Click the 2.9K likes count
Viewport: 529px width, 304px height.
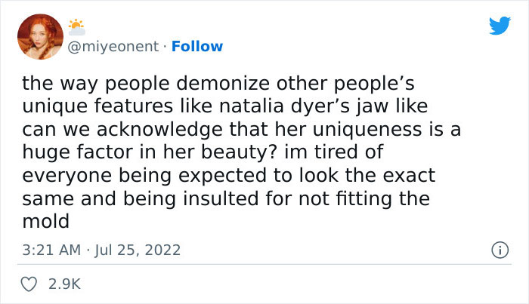pyautogui.click(x=63, y=284)
